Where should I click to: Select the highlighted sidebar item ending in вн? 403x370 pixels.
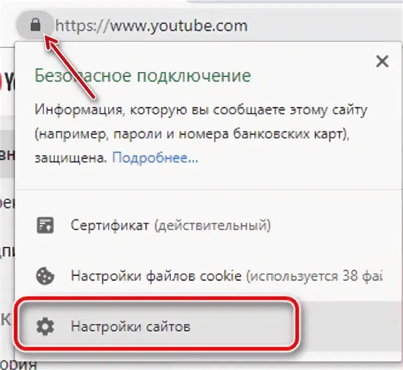click(7, 154)
